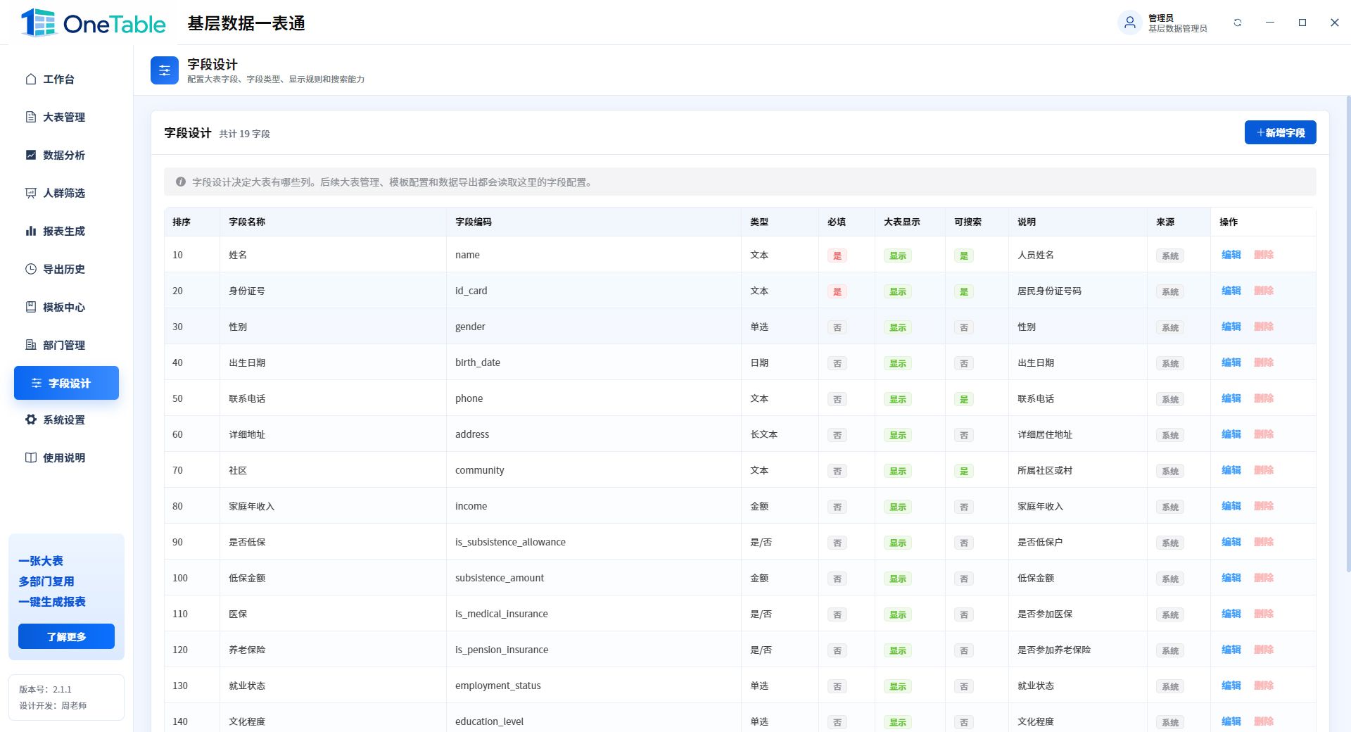
Task: Edit the 就业状态 field
Action: click(1231, 686)
